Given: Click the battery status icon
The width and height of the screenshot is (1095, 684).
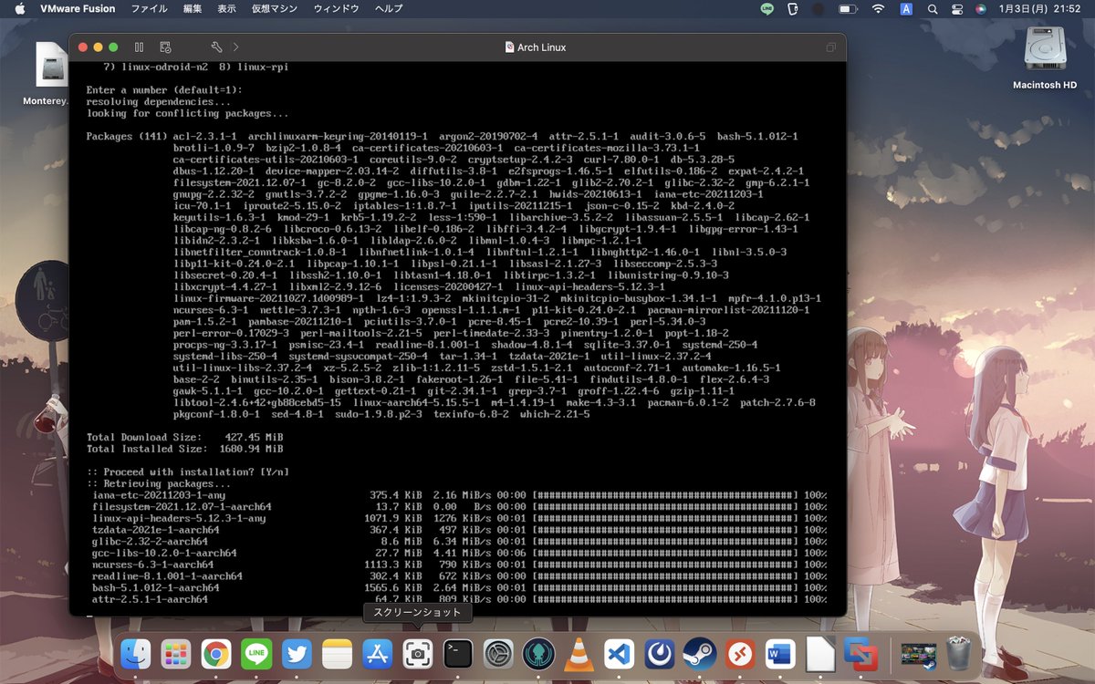Looking at the screenshot, I should (848, 9).
